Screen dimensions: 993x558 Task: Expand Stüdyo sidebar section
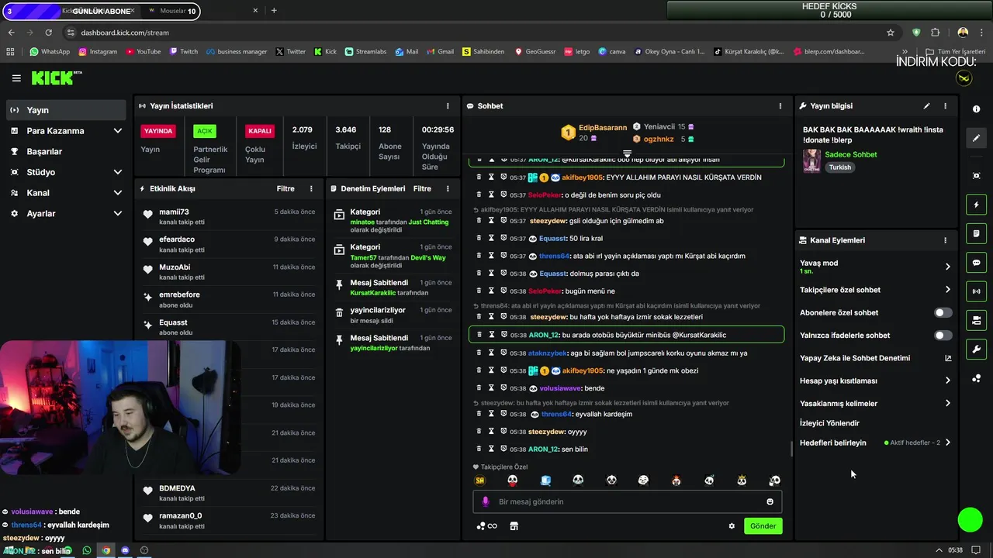coord(118,172)
